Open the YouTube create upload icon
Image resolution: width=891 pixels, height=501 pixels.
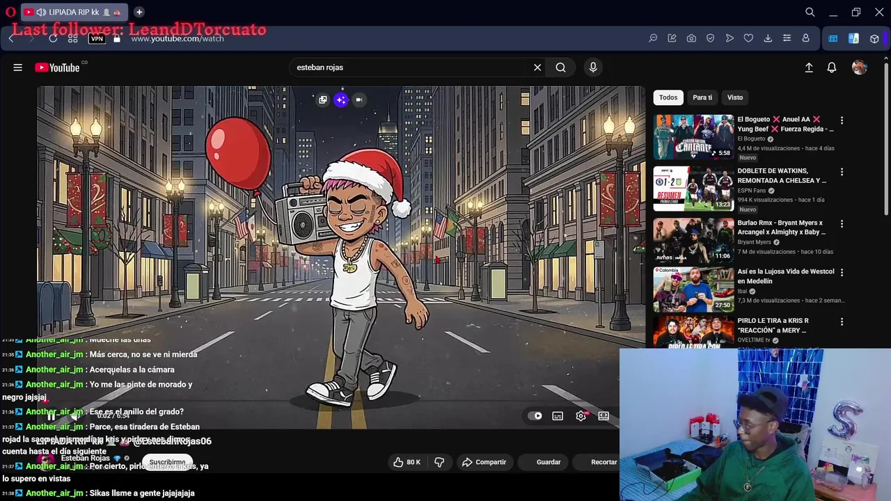809,67
